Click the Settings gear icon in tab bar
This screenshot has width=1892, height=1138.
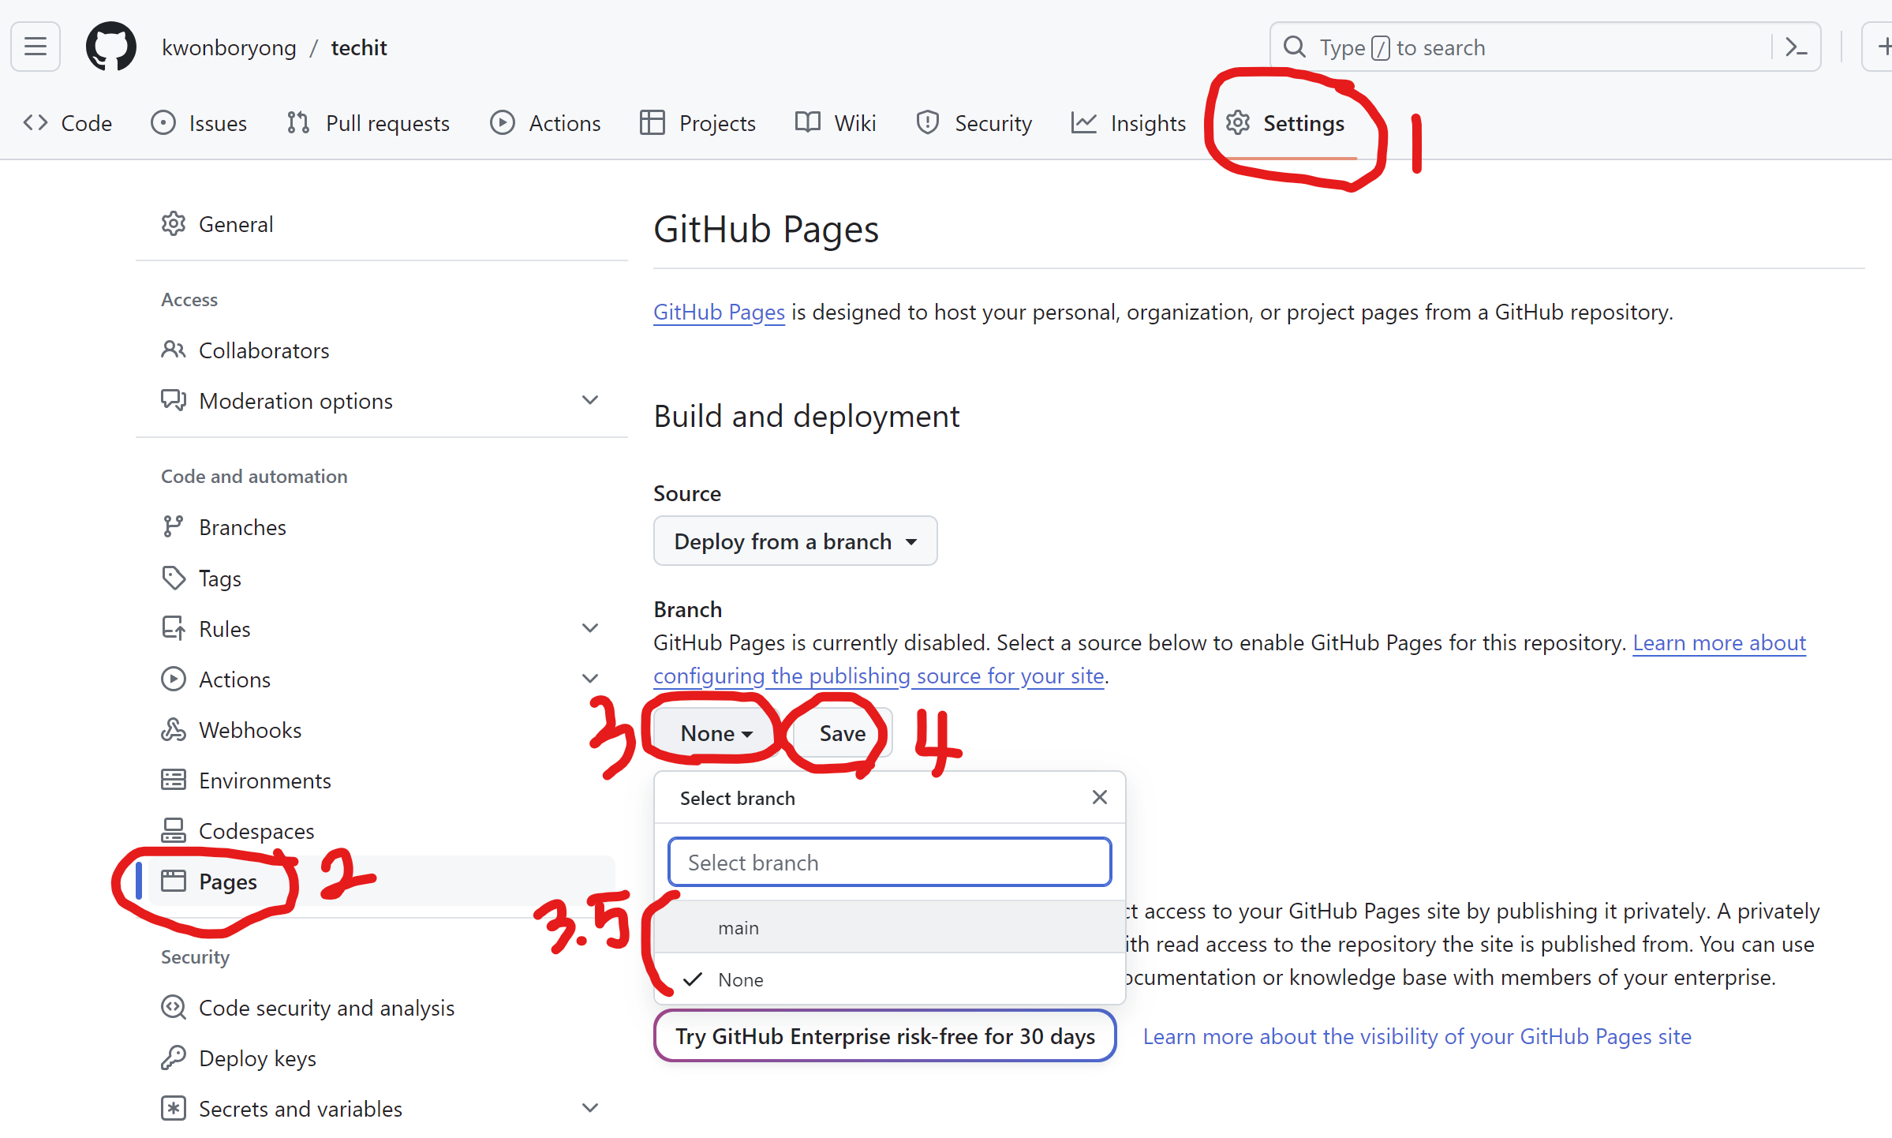(1238, 122)
